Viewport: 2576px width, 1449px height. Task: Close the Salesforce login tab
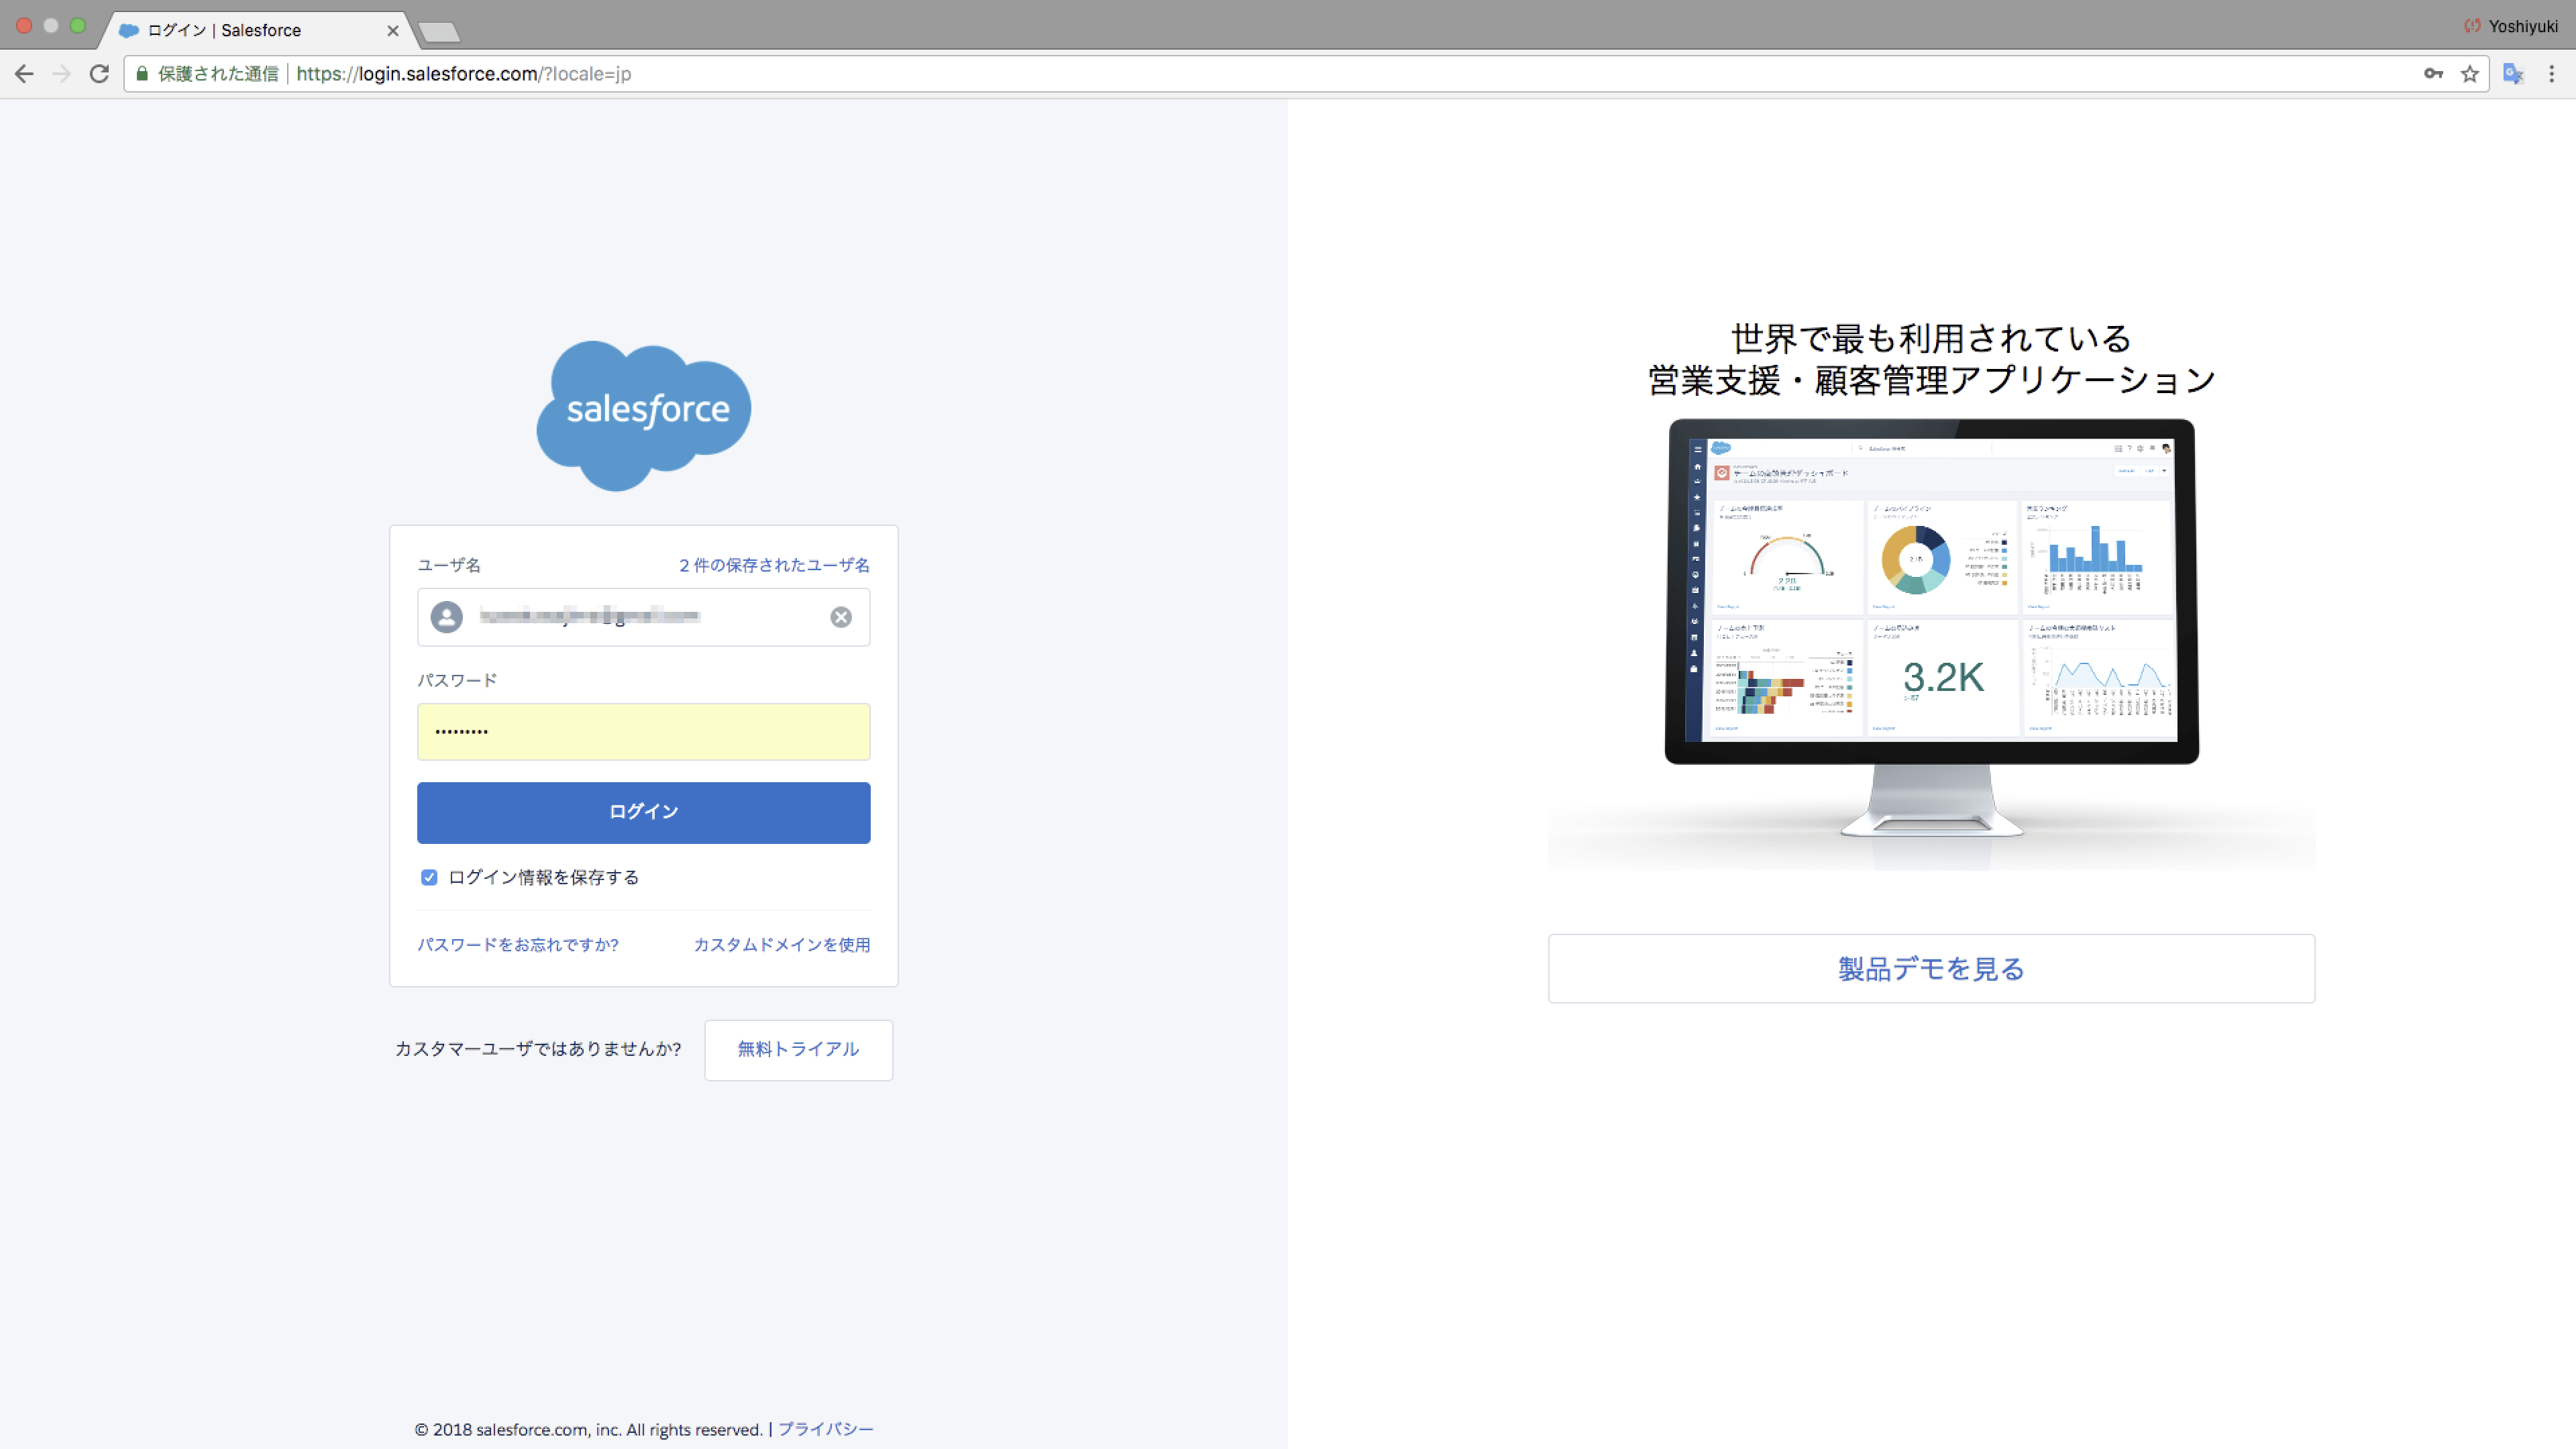coord(393,31)
